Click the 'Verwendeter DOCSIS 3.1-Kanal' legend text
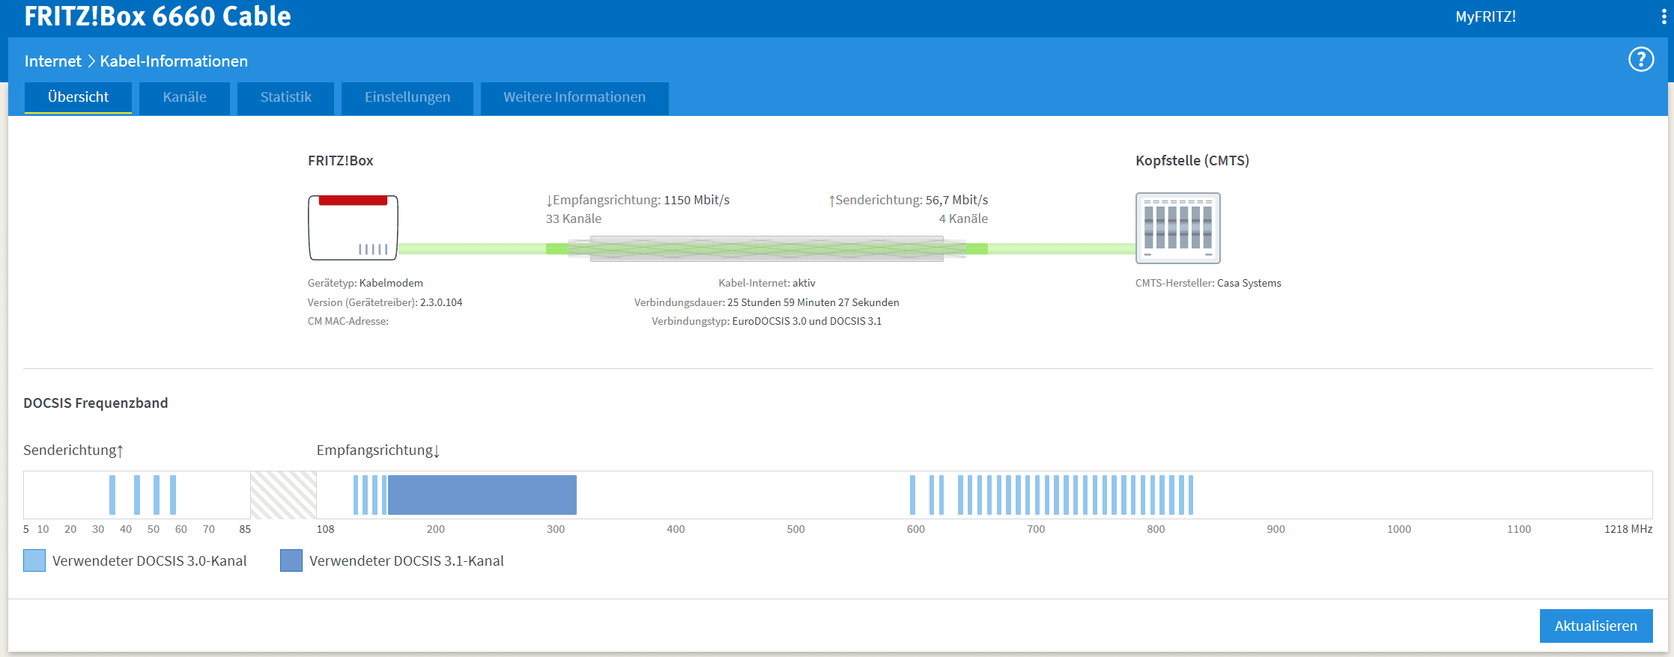This screenshot has width=1674, height=657. (x=407, y=560)
